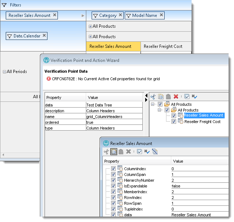Toggle the IsExpandable property checkbox

pos(114,186)
